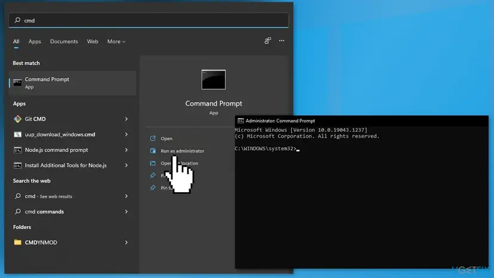
Task: Click the search magnifier icon beside cmd
Action: pos(18,20)
